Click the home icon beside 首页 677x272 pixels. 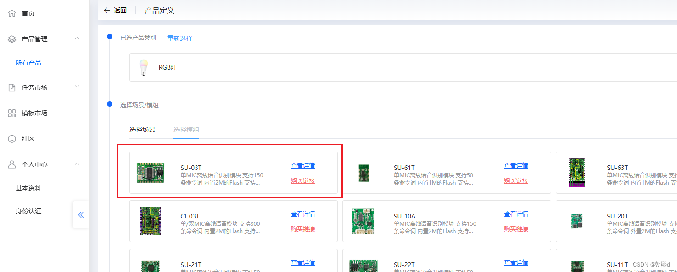tap(12, 13)
